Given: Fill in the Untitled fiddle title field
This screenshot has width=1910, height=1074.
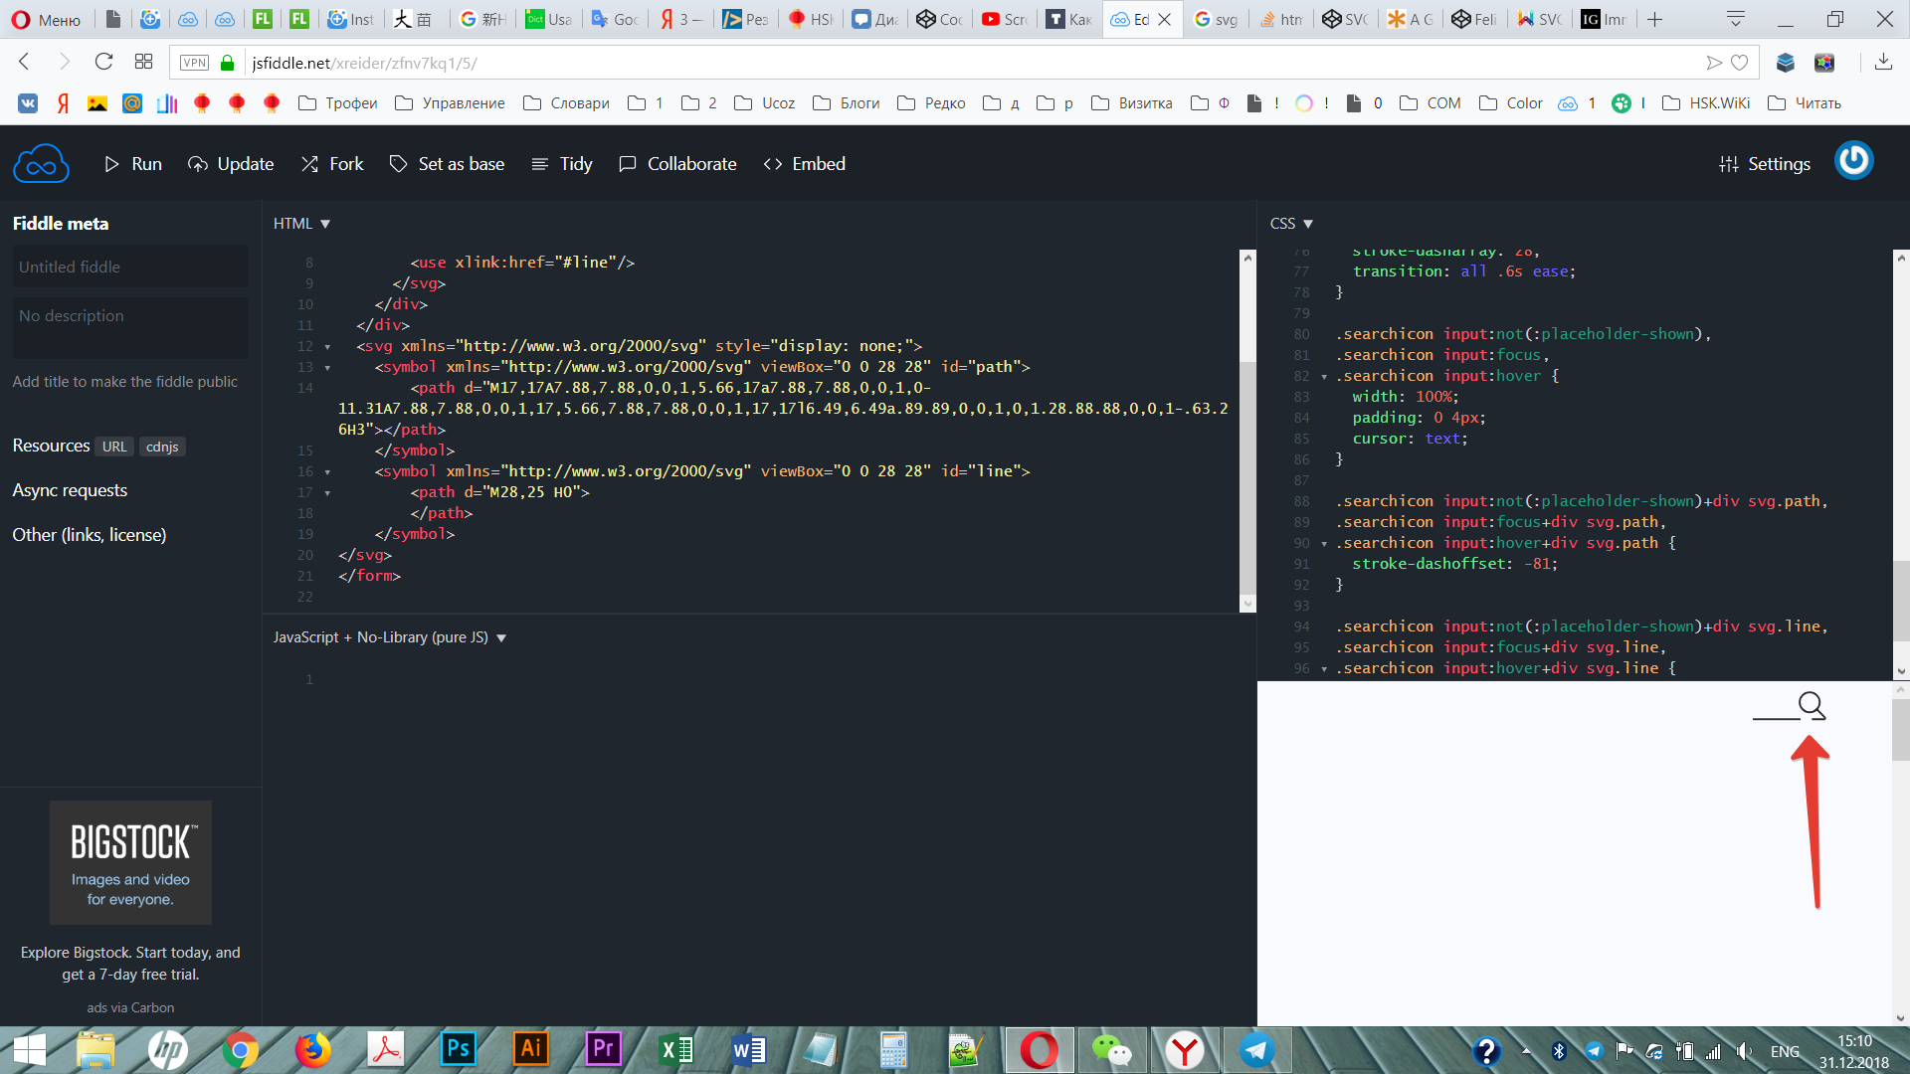Looking at the screenshot, I should pyautogui.click(x=130, y=267).
